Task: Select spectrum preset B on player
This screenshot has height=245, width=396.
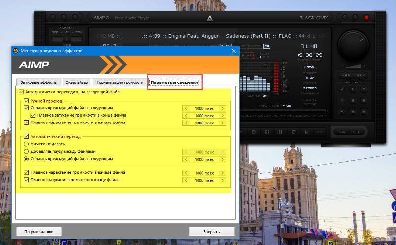Action: (x=353, y=89)
